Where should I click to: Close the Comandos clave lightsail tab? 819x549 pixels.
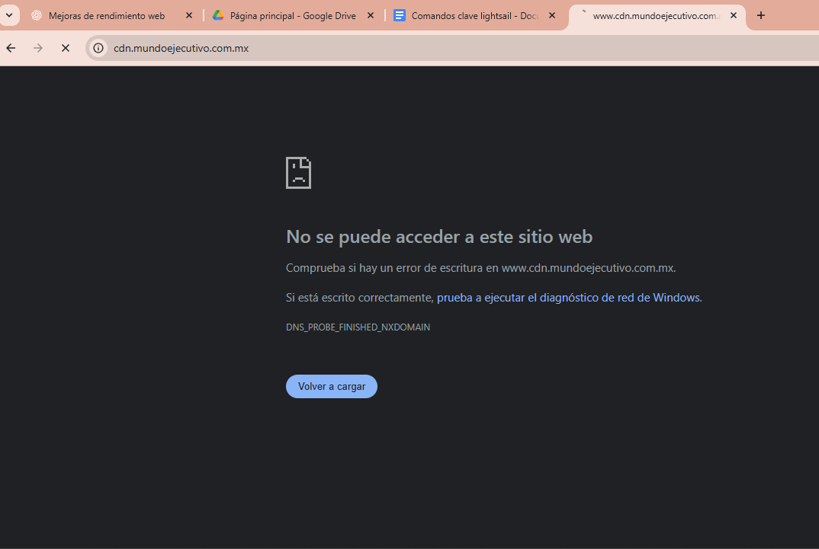(552, 15)
